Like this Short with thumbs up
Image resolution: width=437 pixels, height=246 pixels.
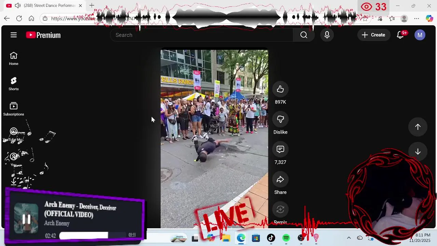pyautogui.click(x=280, y=89)
